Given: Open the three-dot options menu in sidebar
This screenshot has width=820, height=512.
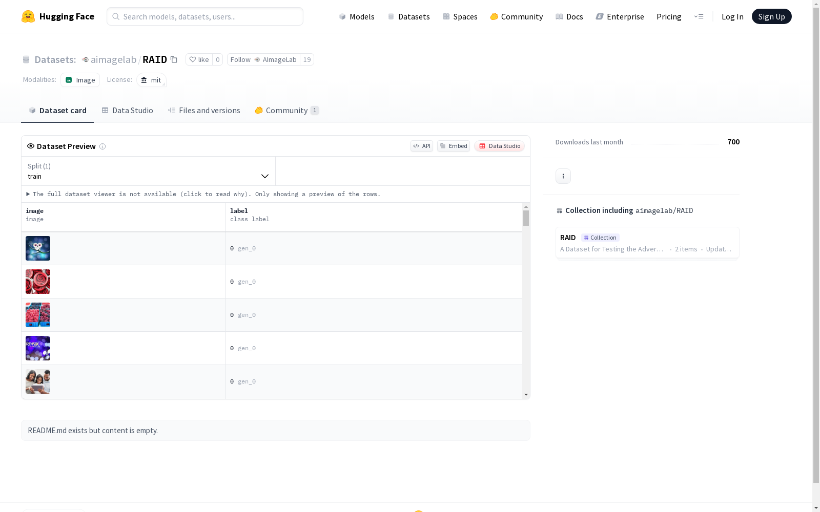Looking at the screenshot, I should coord(563,176).
